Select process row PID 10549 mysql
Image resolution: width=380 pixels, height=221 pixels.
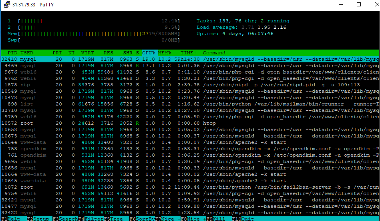pyautogui.click(x=190, y=91)
